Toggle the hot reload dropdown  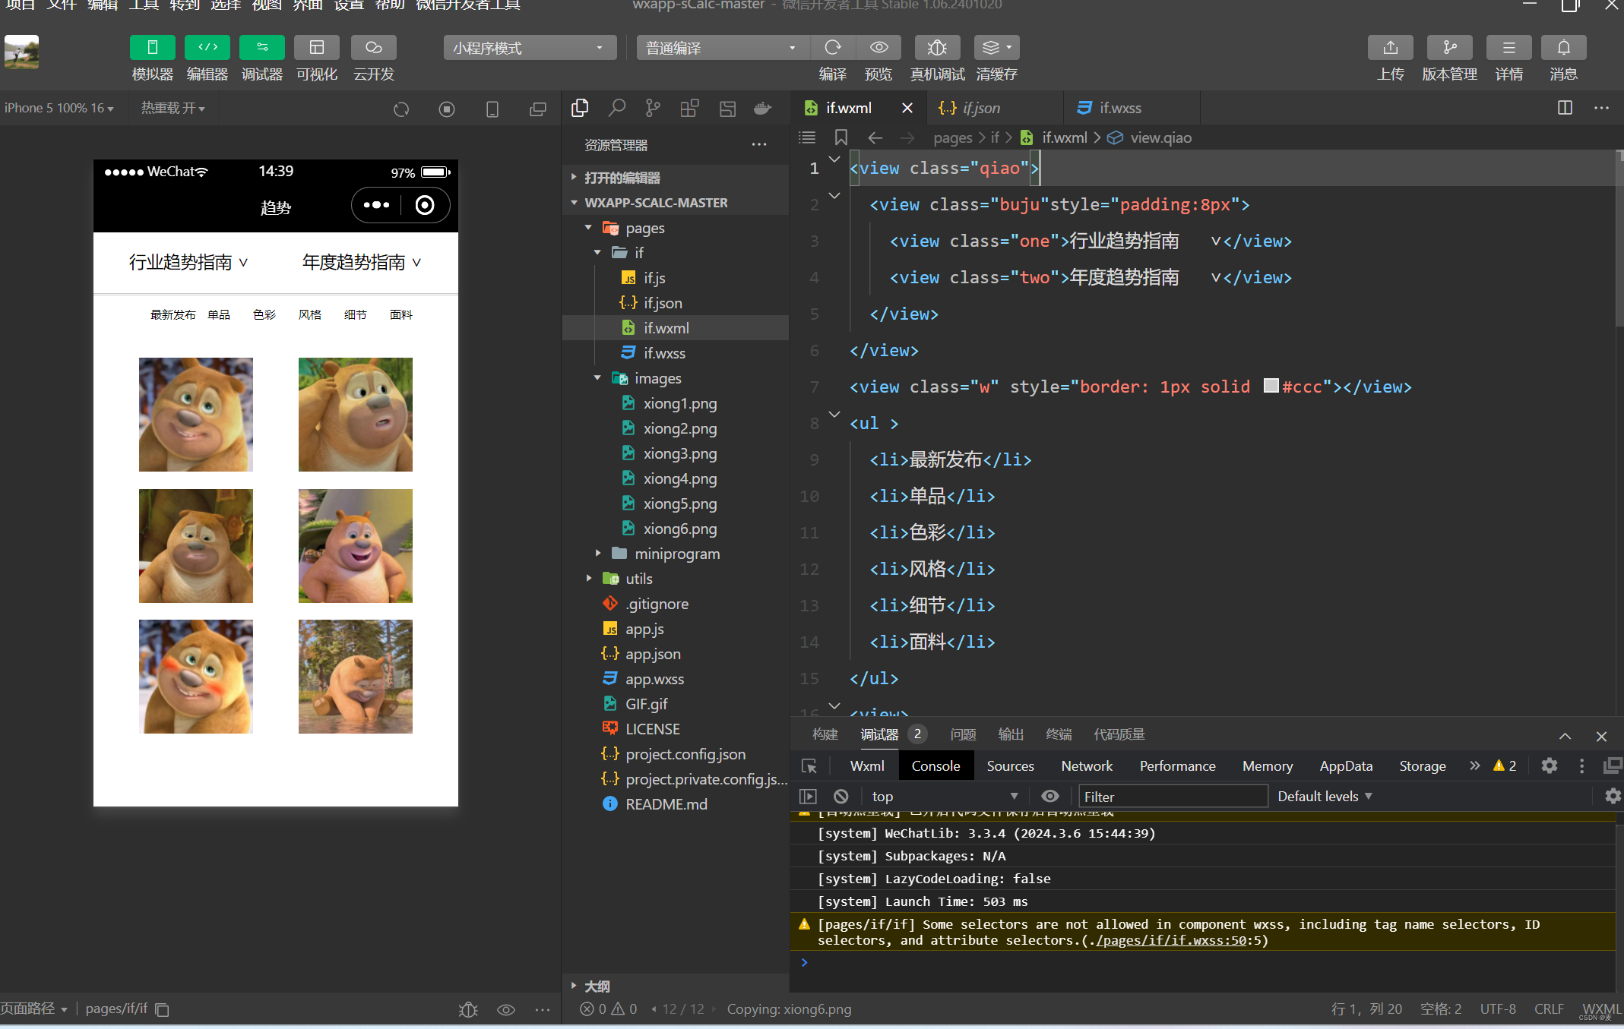coord(173,108)
